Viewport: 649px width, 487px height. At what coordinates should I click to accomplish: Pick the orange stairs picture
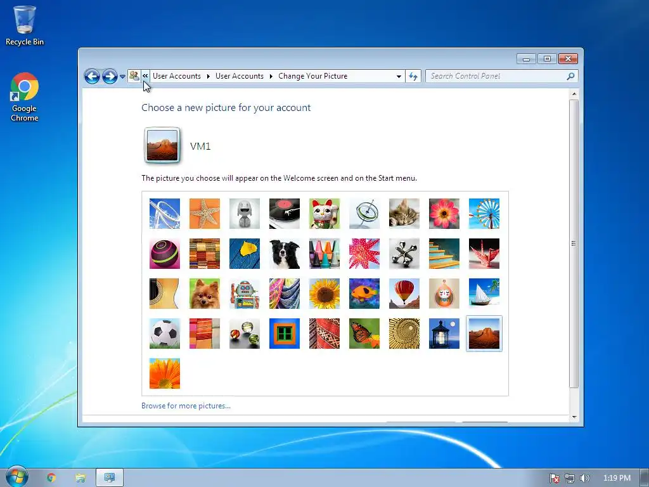pos(444,254)
